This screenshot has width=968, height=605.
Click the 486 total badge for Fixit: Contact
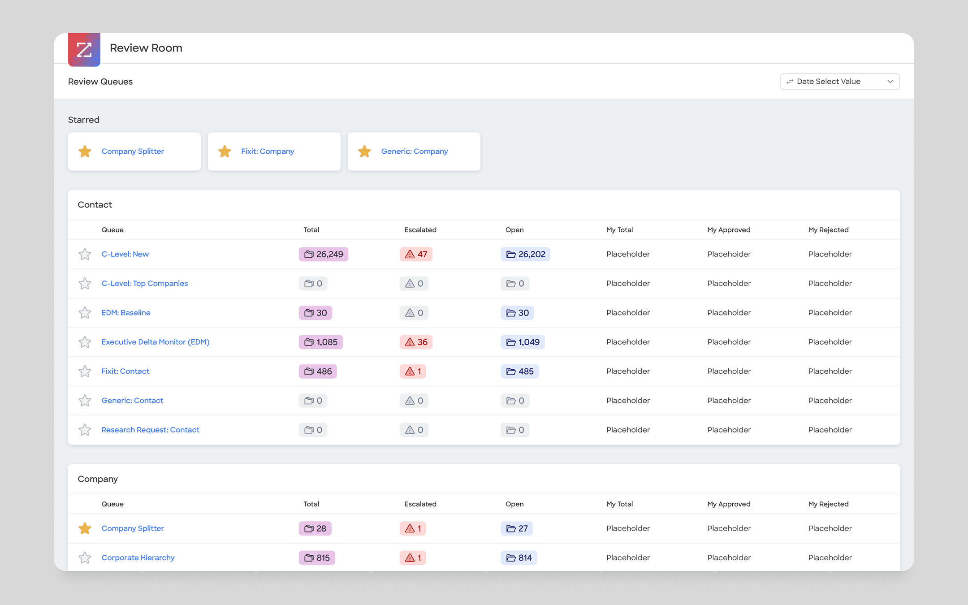coord(318,371)
